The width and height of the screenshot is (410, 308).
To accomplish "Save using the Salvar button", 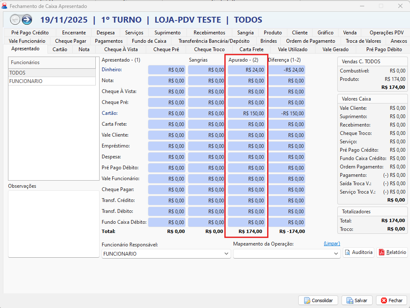I will point(357,300).
